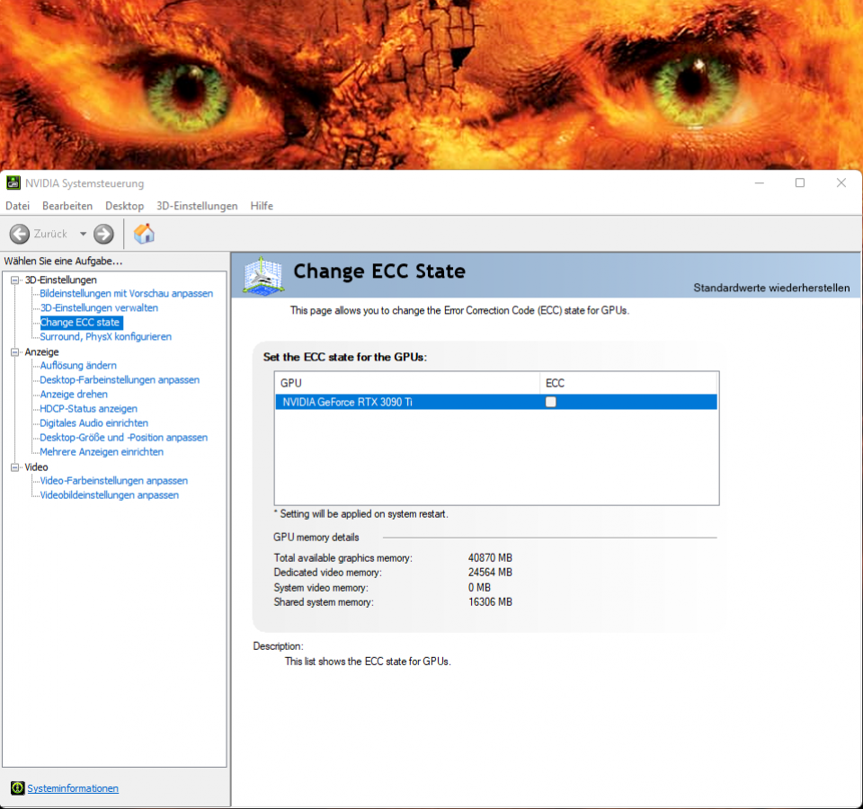The width and height of the screenshot is (863, 809).
Task: Click the 16306 MB shared memory value
Action: (491, 602)
